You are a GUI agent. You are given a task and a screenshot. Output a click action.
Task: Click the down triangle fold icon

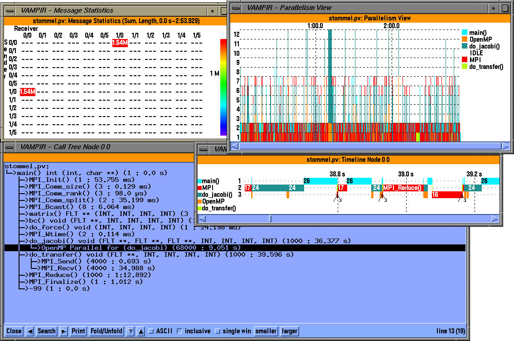131,331
